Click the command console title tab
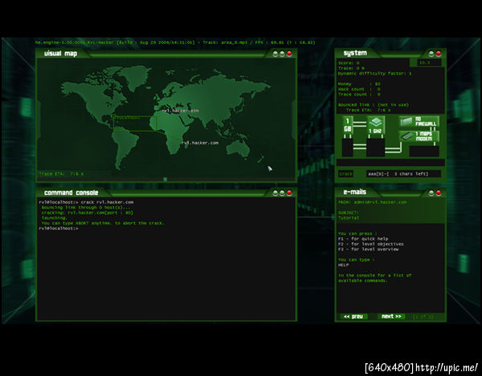482x376 pixels. click(x=71, y=192)
